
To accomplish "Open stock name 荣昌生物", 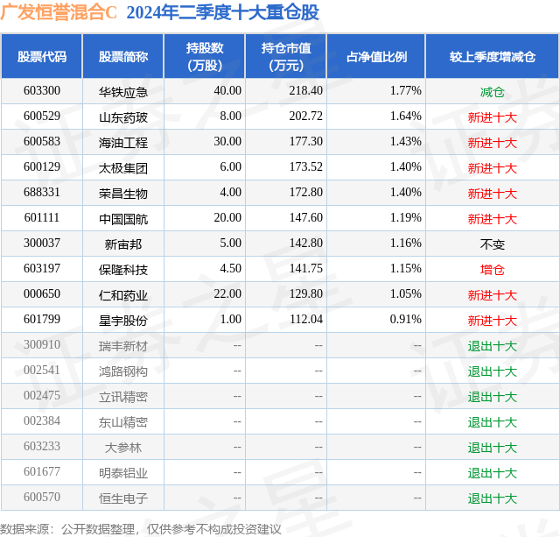I will 123,194.
